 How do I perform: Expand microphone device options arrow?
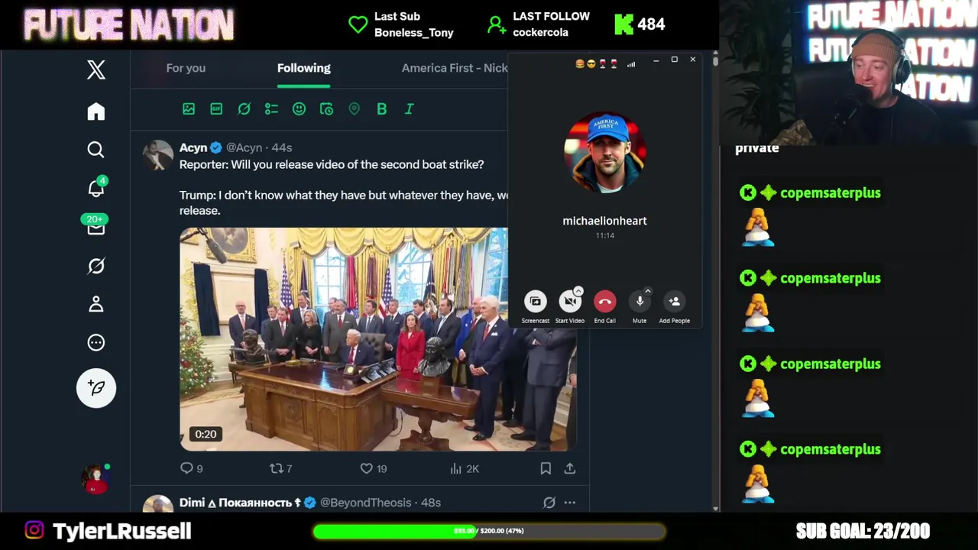(x=648, y=291)
